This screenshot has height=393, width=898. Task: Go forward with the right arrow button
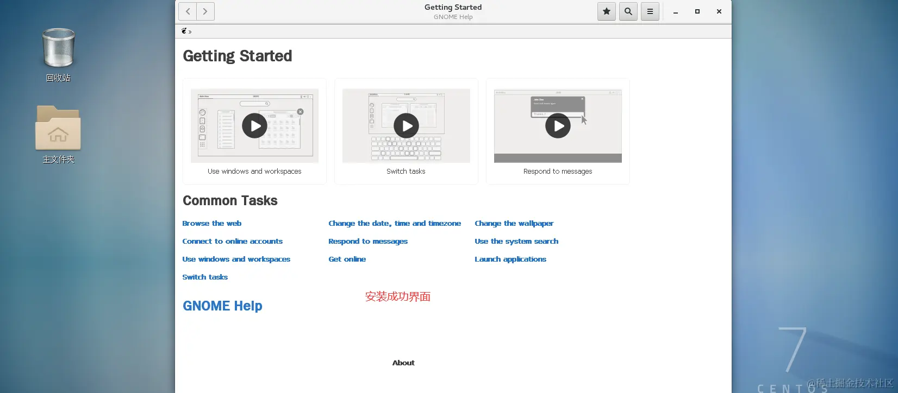pyautogui.click(x=205, y=11)
